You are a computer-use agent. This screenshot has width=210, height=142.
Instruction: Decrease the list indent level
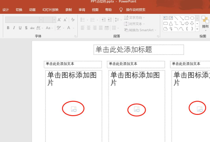104,20
